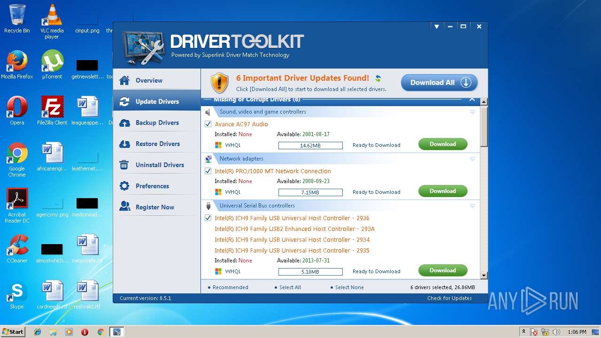Collapse Missing or Corrupt Drivers section
This screenshot has width=601, height=338.
pos(472,100)
